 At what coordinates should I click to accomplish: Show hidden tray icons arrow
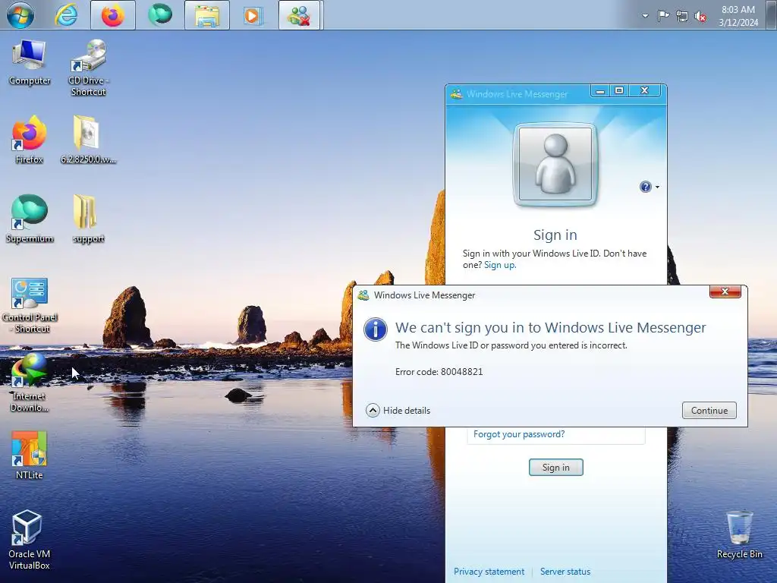(x=645, y=16)
